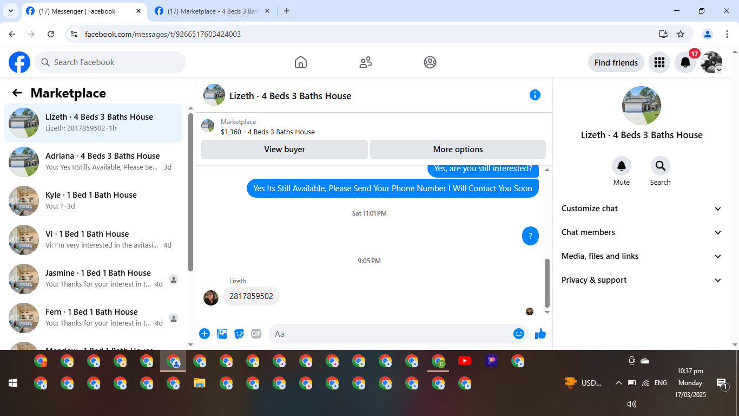Open notifications bell with 17 badge

pyautogui.click(x=685, y=62)
